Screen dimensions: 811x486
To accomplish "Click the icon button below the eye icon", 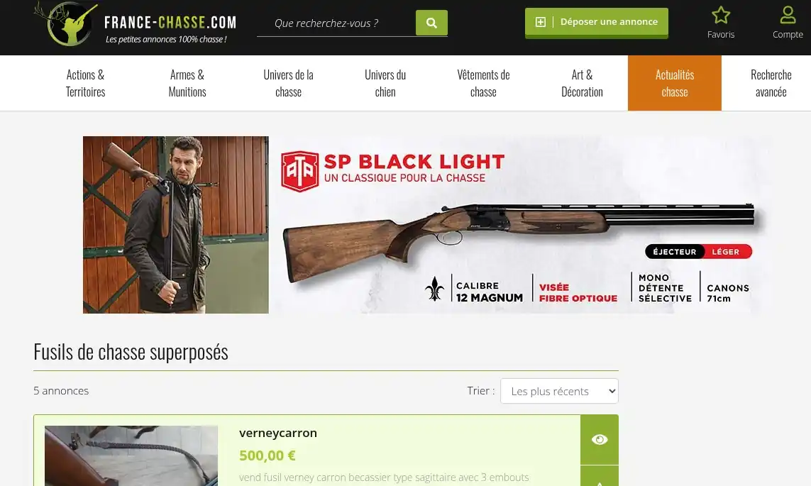I will [600, 477].
